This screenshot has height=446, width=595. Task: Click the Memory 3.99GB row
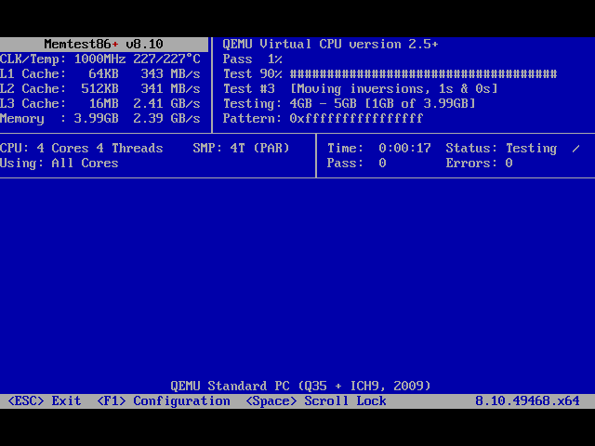pyautogui.click(x=100, y=118)
